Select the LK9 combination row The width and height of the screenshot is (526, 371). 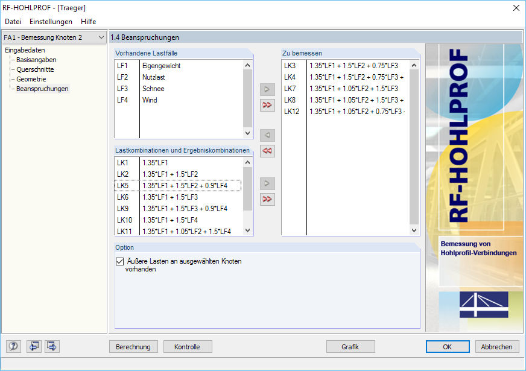pyautogui.click(x=181, y=209)
